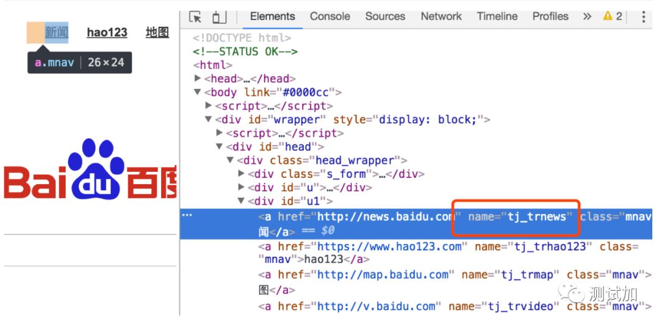Open the hao123 link on the page

(x=107, y=32)
